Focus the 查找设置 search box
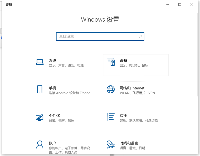This screenshot has width=200, height=156. tap(100, 37)
